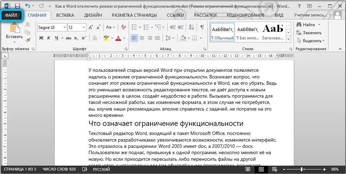This screenshot has width=346, height=174.
Task: Open Абзац dialog launcher
Action: tap(205, 49)
